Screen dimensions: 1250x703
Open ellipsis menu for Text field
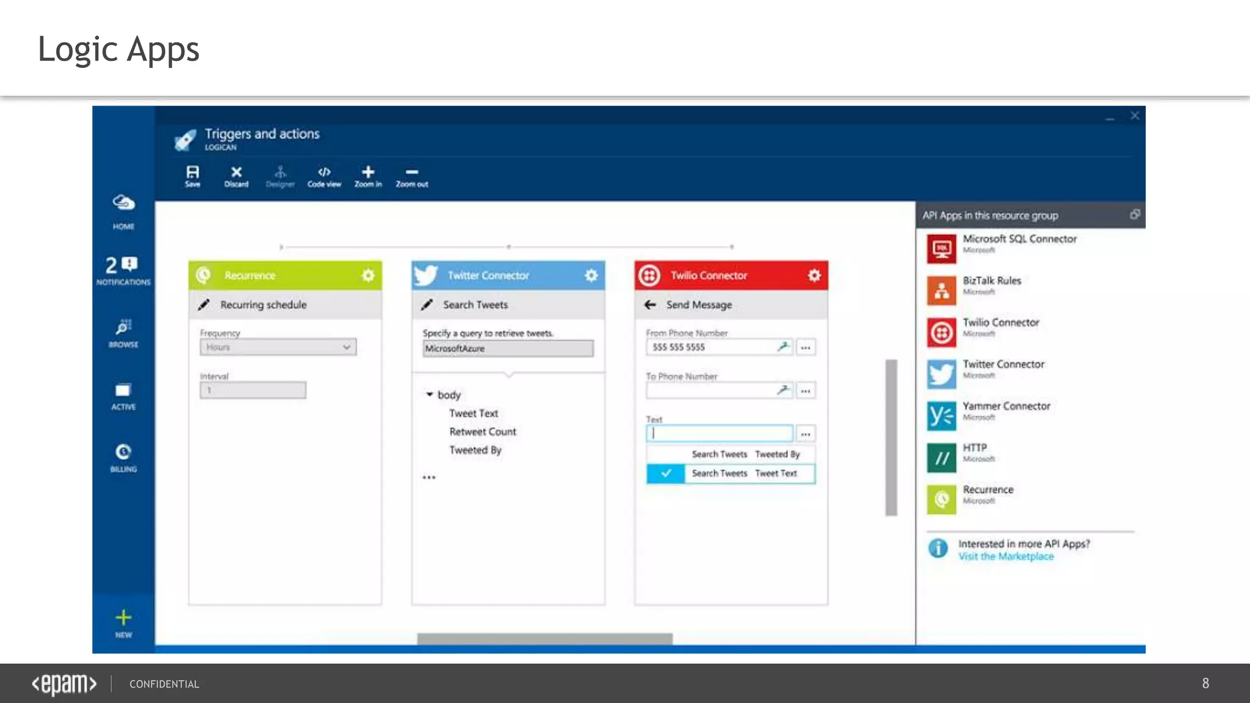(x=806, y=434)
